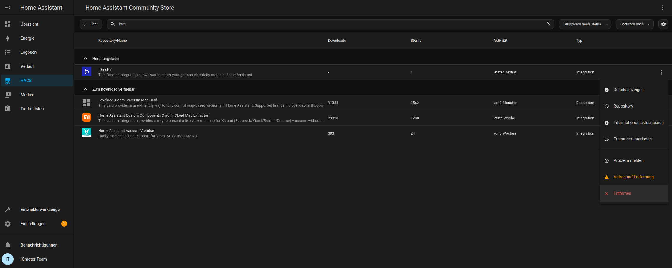Click the IT user avatar
672x268 pixels.
coord(8,259)
